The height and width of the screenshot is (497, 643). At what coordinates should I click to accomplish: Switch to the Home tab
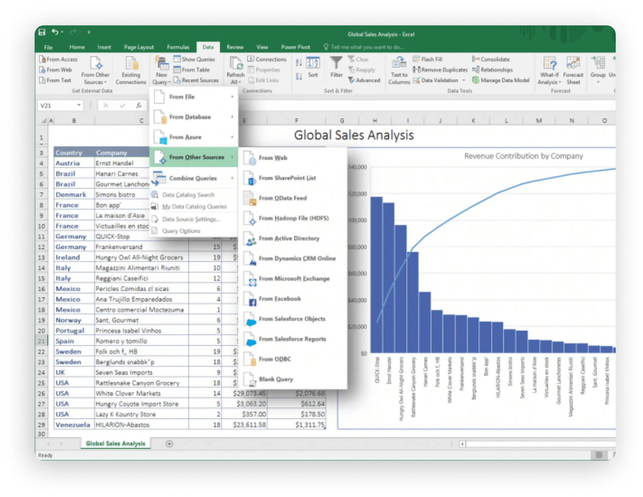[x=77, y=47]
